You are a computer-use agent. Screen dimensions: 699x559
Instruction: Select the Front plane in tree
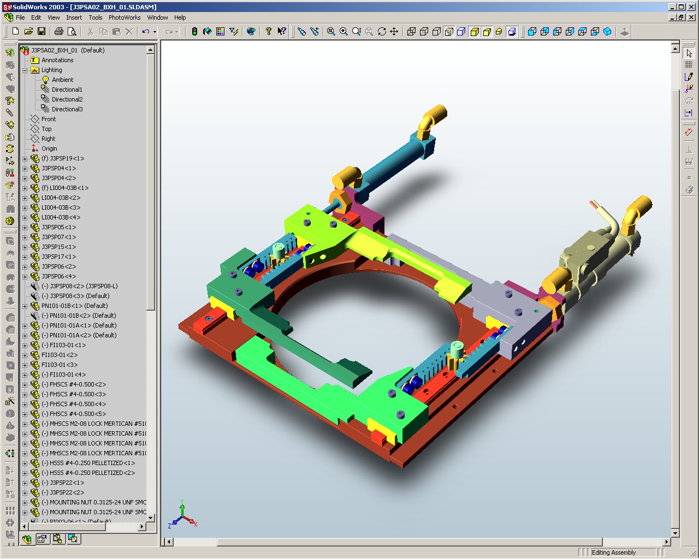click(x=49, y=120)
